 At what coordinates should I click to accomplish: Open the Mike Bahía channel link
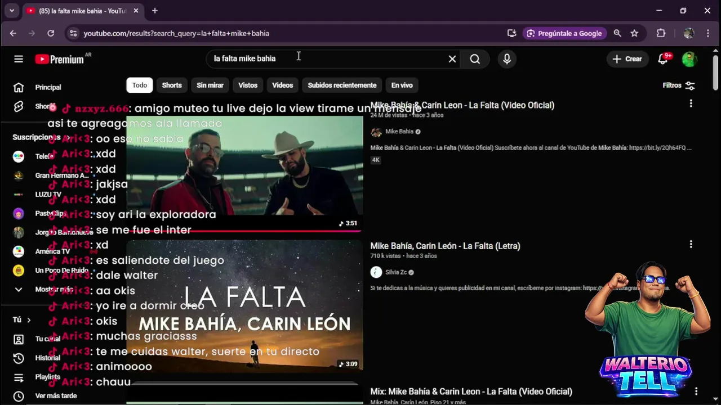tap(399, 132)
